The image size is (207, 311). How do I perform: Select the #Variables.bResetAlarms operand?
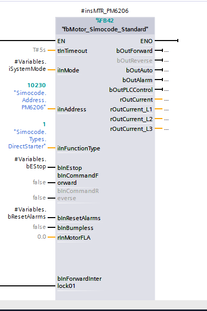[x=27, y=213]
